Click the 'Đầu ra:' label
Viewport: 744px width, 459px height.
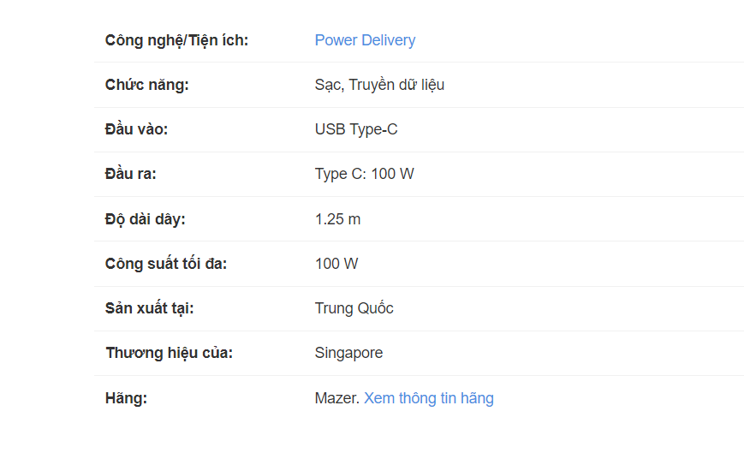point(131,174)
